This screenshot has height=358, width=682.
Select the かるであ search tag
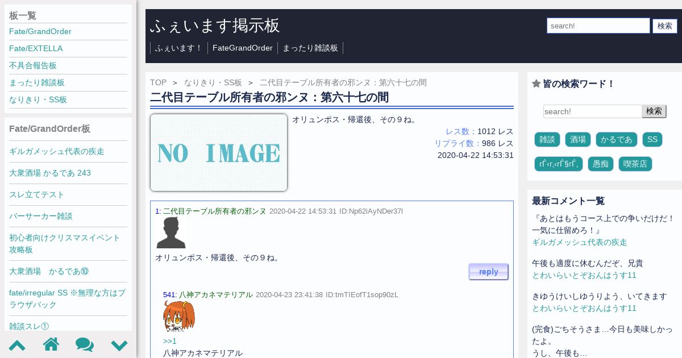617,139
